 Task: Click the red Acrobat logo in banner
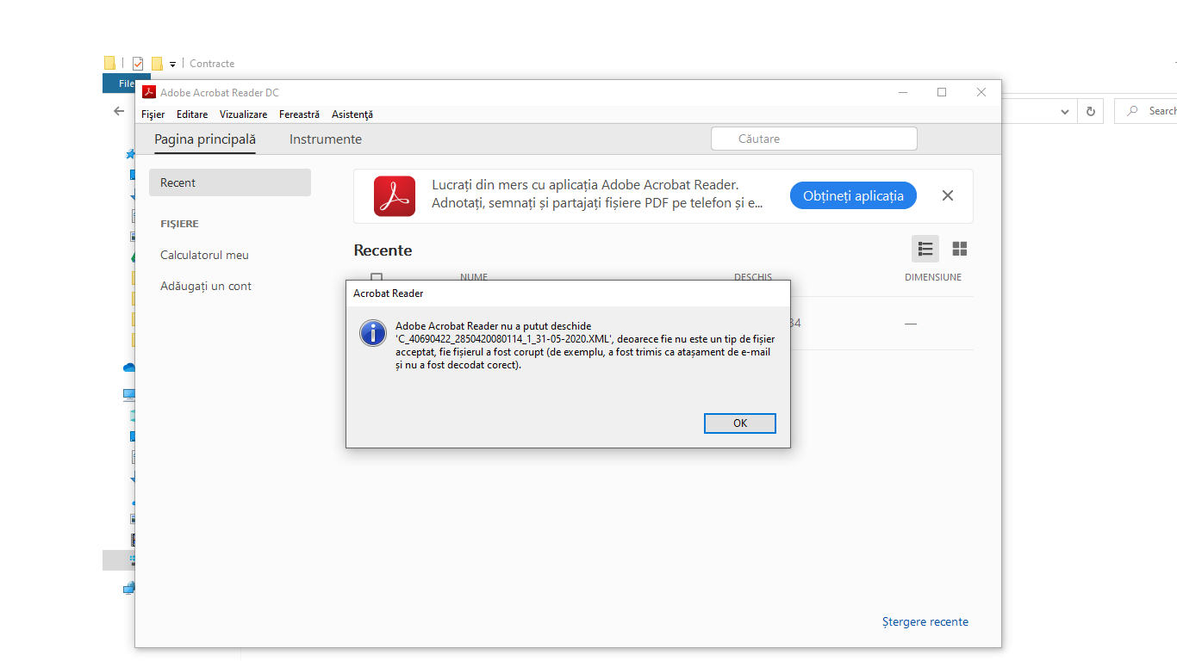click(395, 196)
